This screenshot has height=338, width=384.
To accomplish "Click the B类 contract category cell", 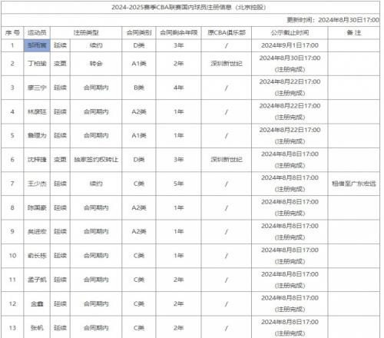I will 139,88.
